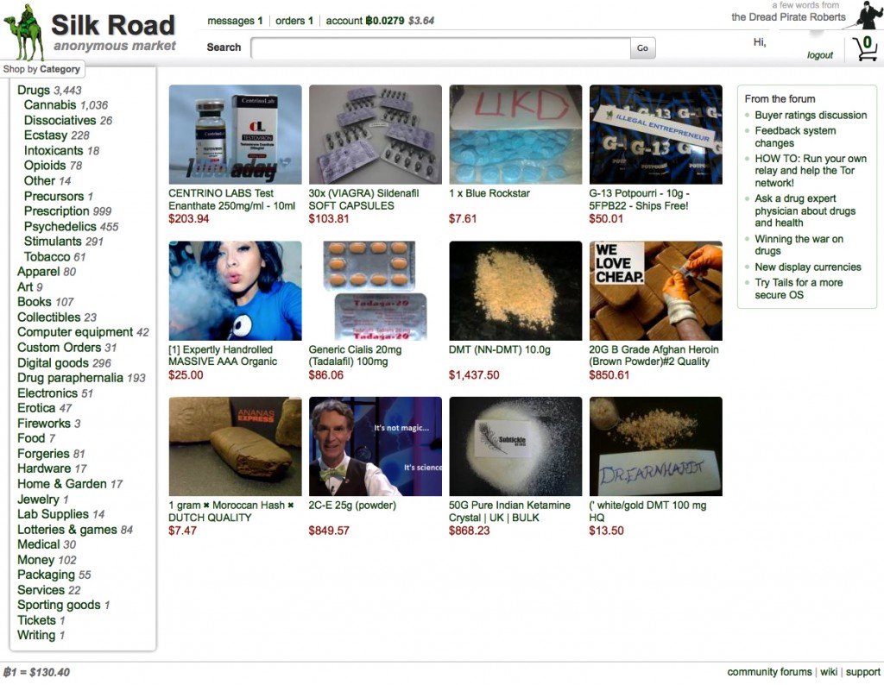The height and width of the screenshot is (685, 884).
Task: Focus the Search text field
Action: [440, 48]
